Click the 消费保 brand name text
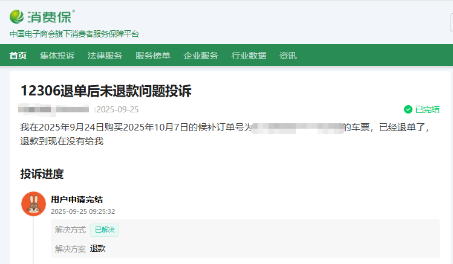The image size is (453, 264). 50,18
